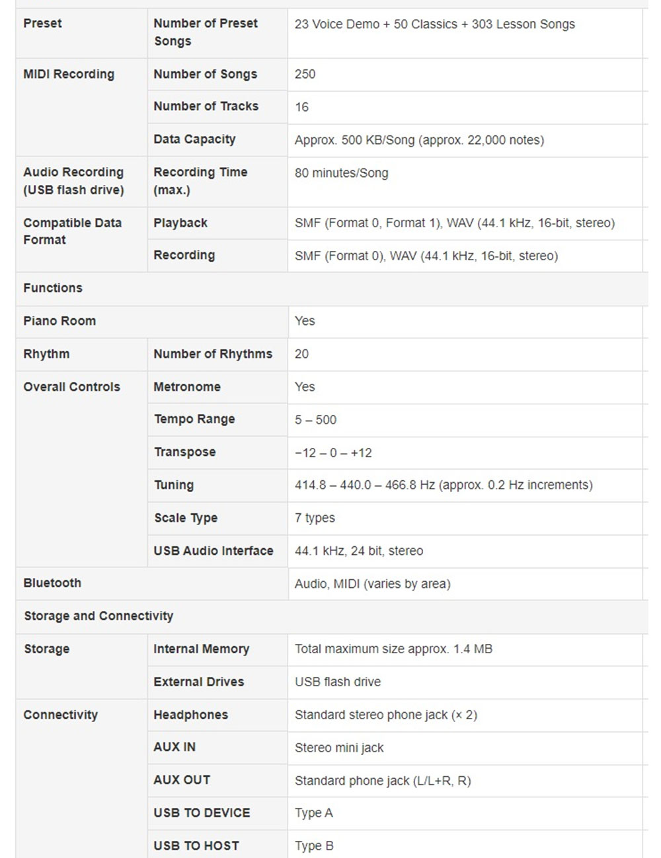Click the Storage and Connectivity heading
Image resolution: width=661 pixels, height=858 pixels.
(98, 616)
